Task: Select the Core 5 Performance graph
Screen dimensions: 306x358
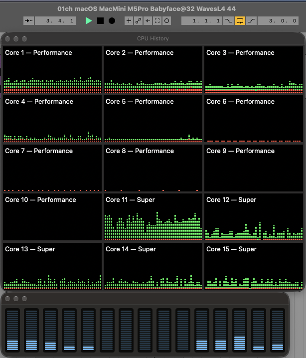Action: [x=153, y=119]
